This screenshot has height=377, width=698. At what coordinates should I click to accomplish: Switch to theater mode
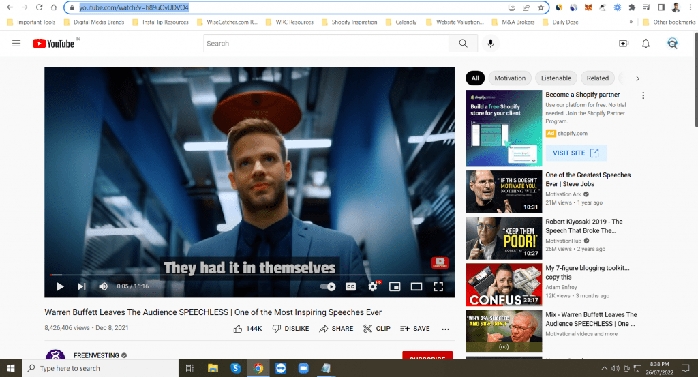[416, 286]
